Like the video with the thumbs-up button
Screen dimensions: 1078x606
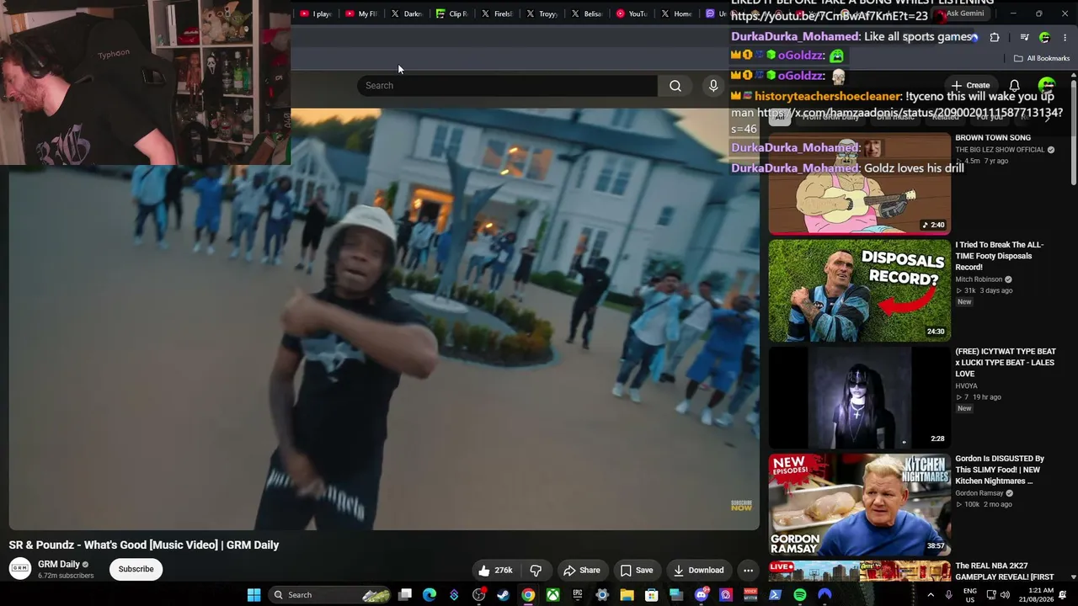[x=494, y=570]
